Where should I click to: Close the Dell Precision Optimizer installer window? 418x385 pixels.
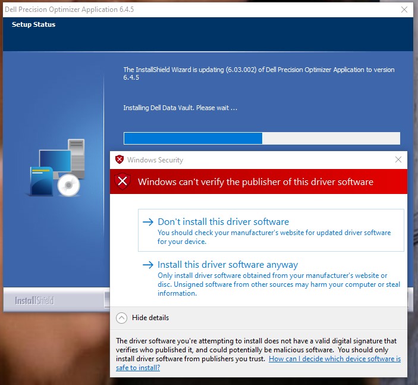coord(404,10)
